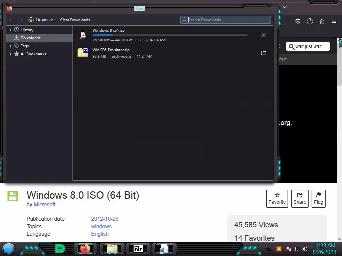342x256 pixels.
Task: Expand the Tags tree item
Action: (x=10, y=46)
